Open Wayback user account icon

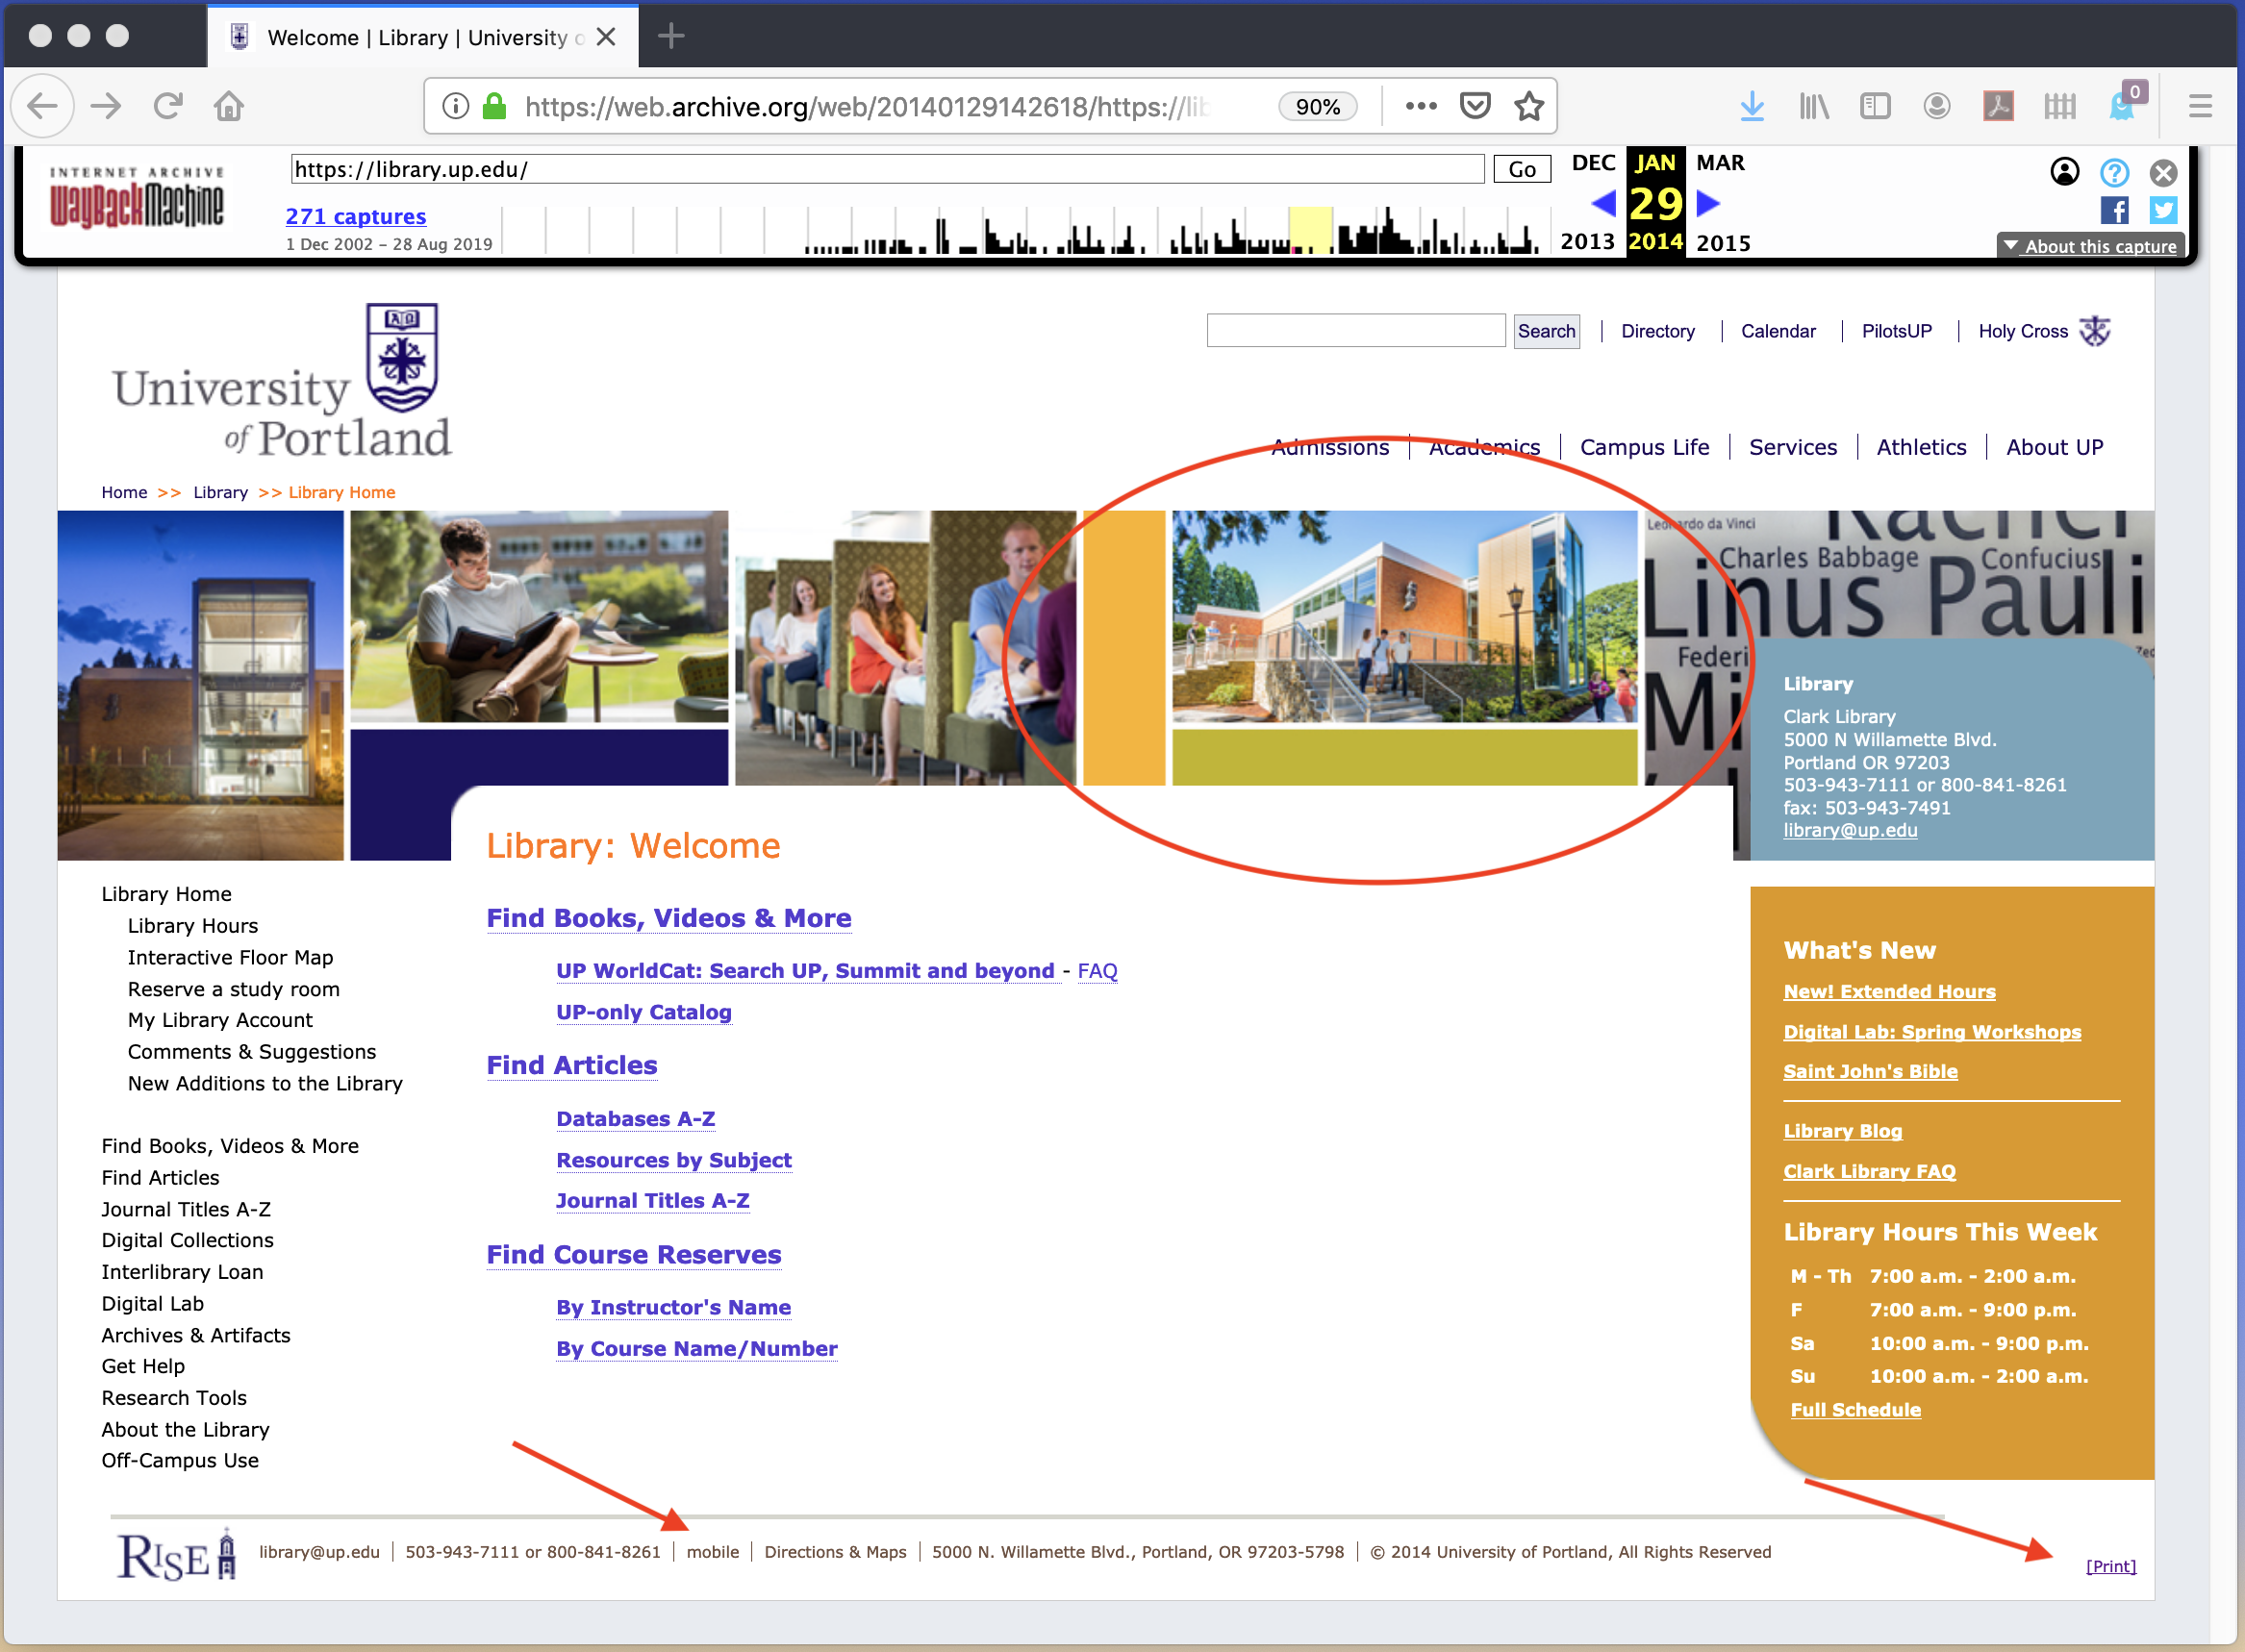click(x=2064, y=172)
